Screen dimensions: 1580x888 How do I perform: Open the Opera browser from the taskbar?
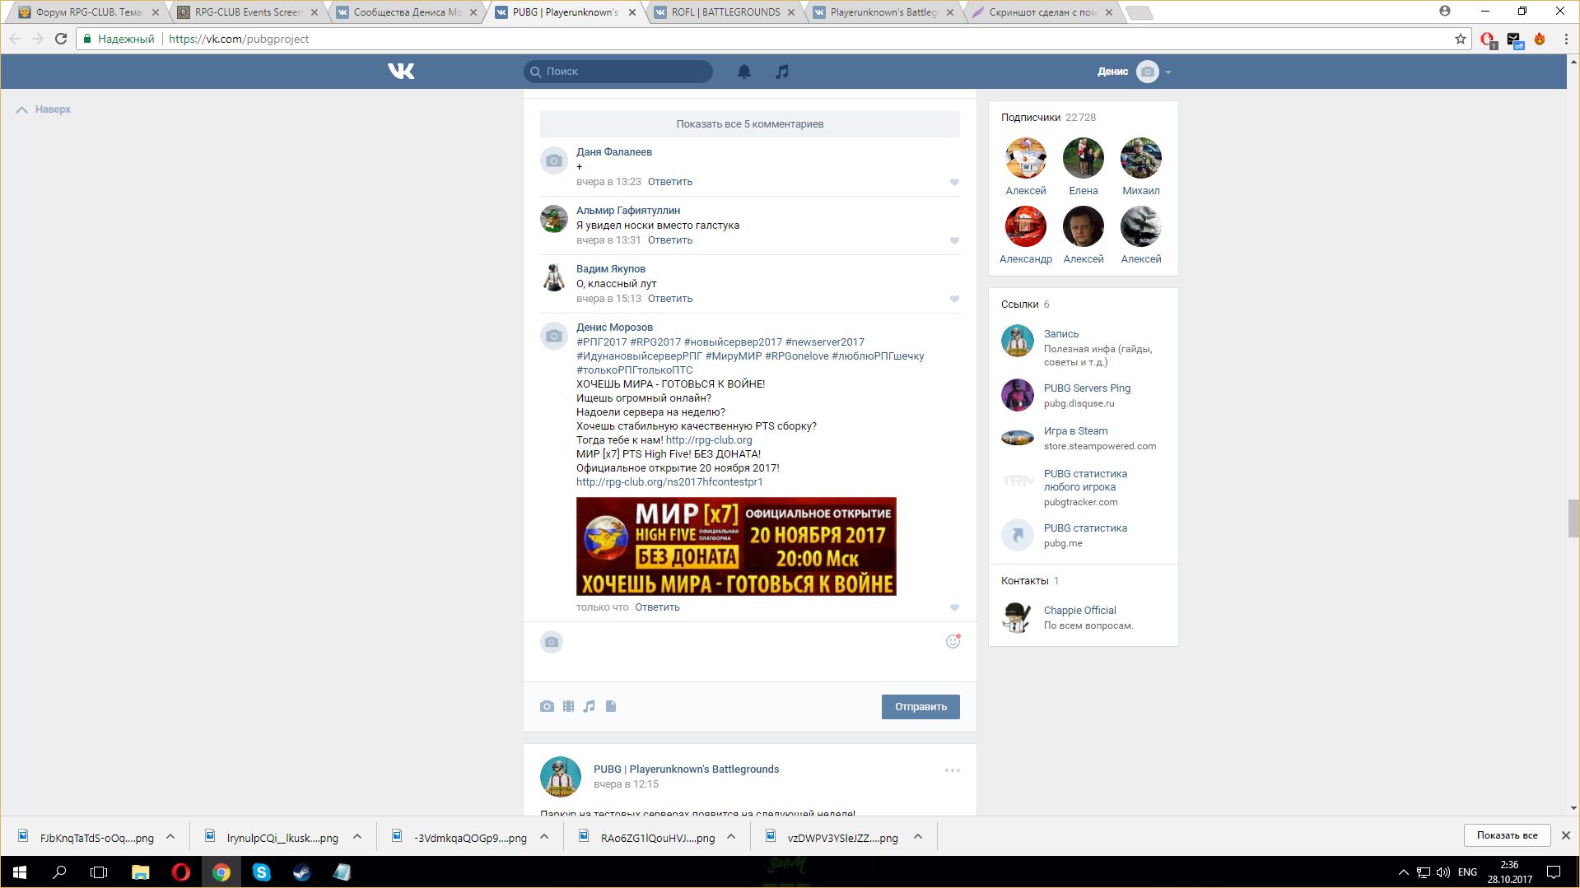(180, 872)
